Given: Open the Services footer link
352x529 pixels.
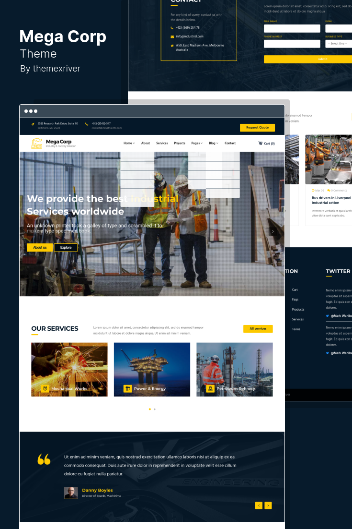Looking at the screenshot, I should pyautogui.click(x=297, y=319).
